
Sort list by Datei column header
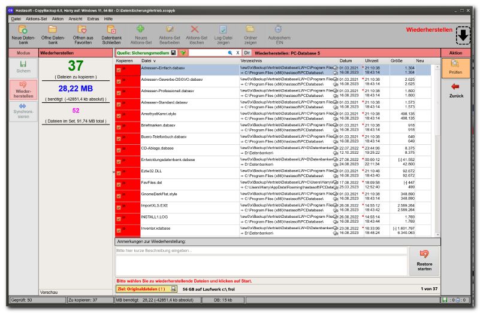click(147, 61)
